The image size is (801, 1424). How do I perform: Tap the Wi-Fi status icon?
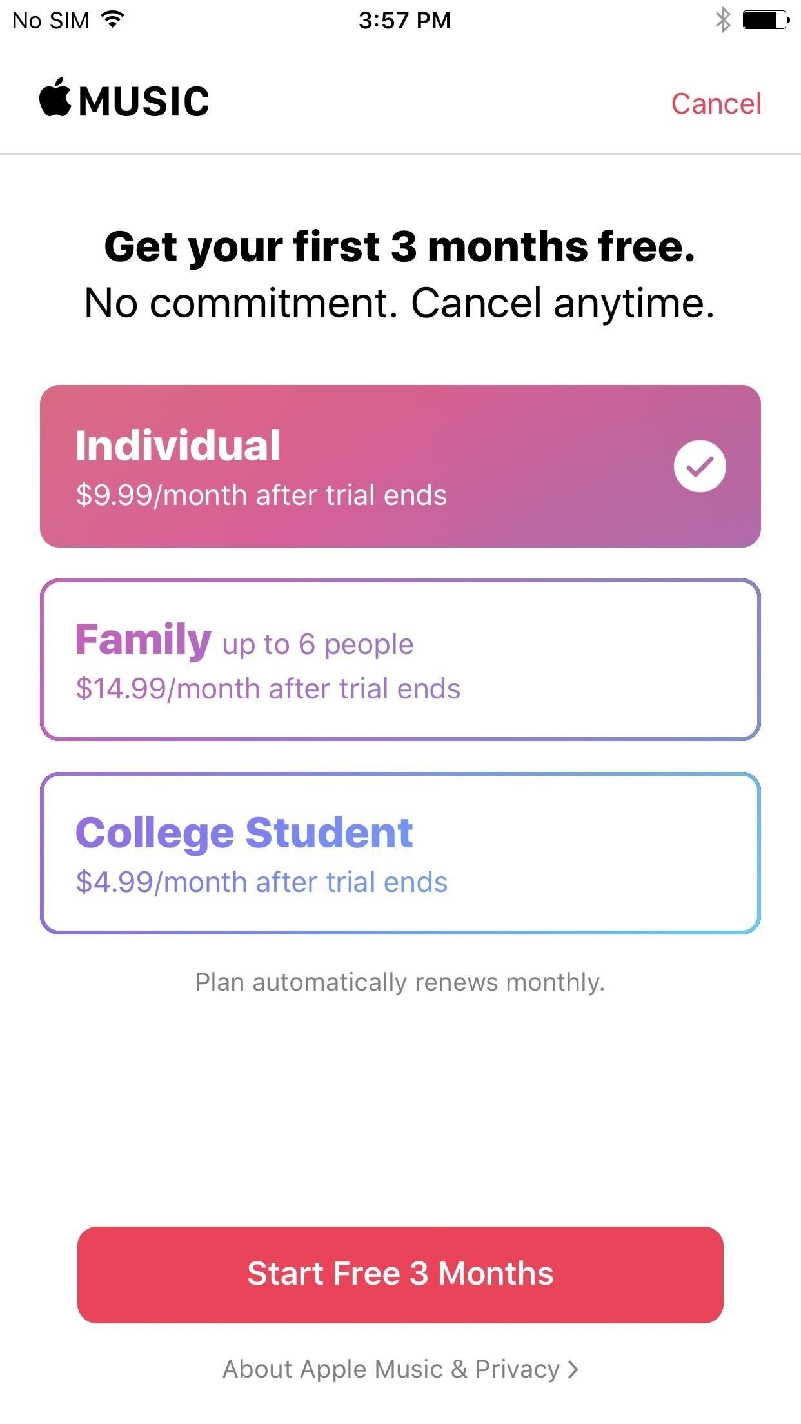click(113, 20)
